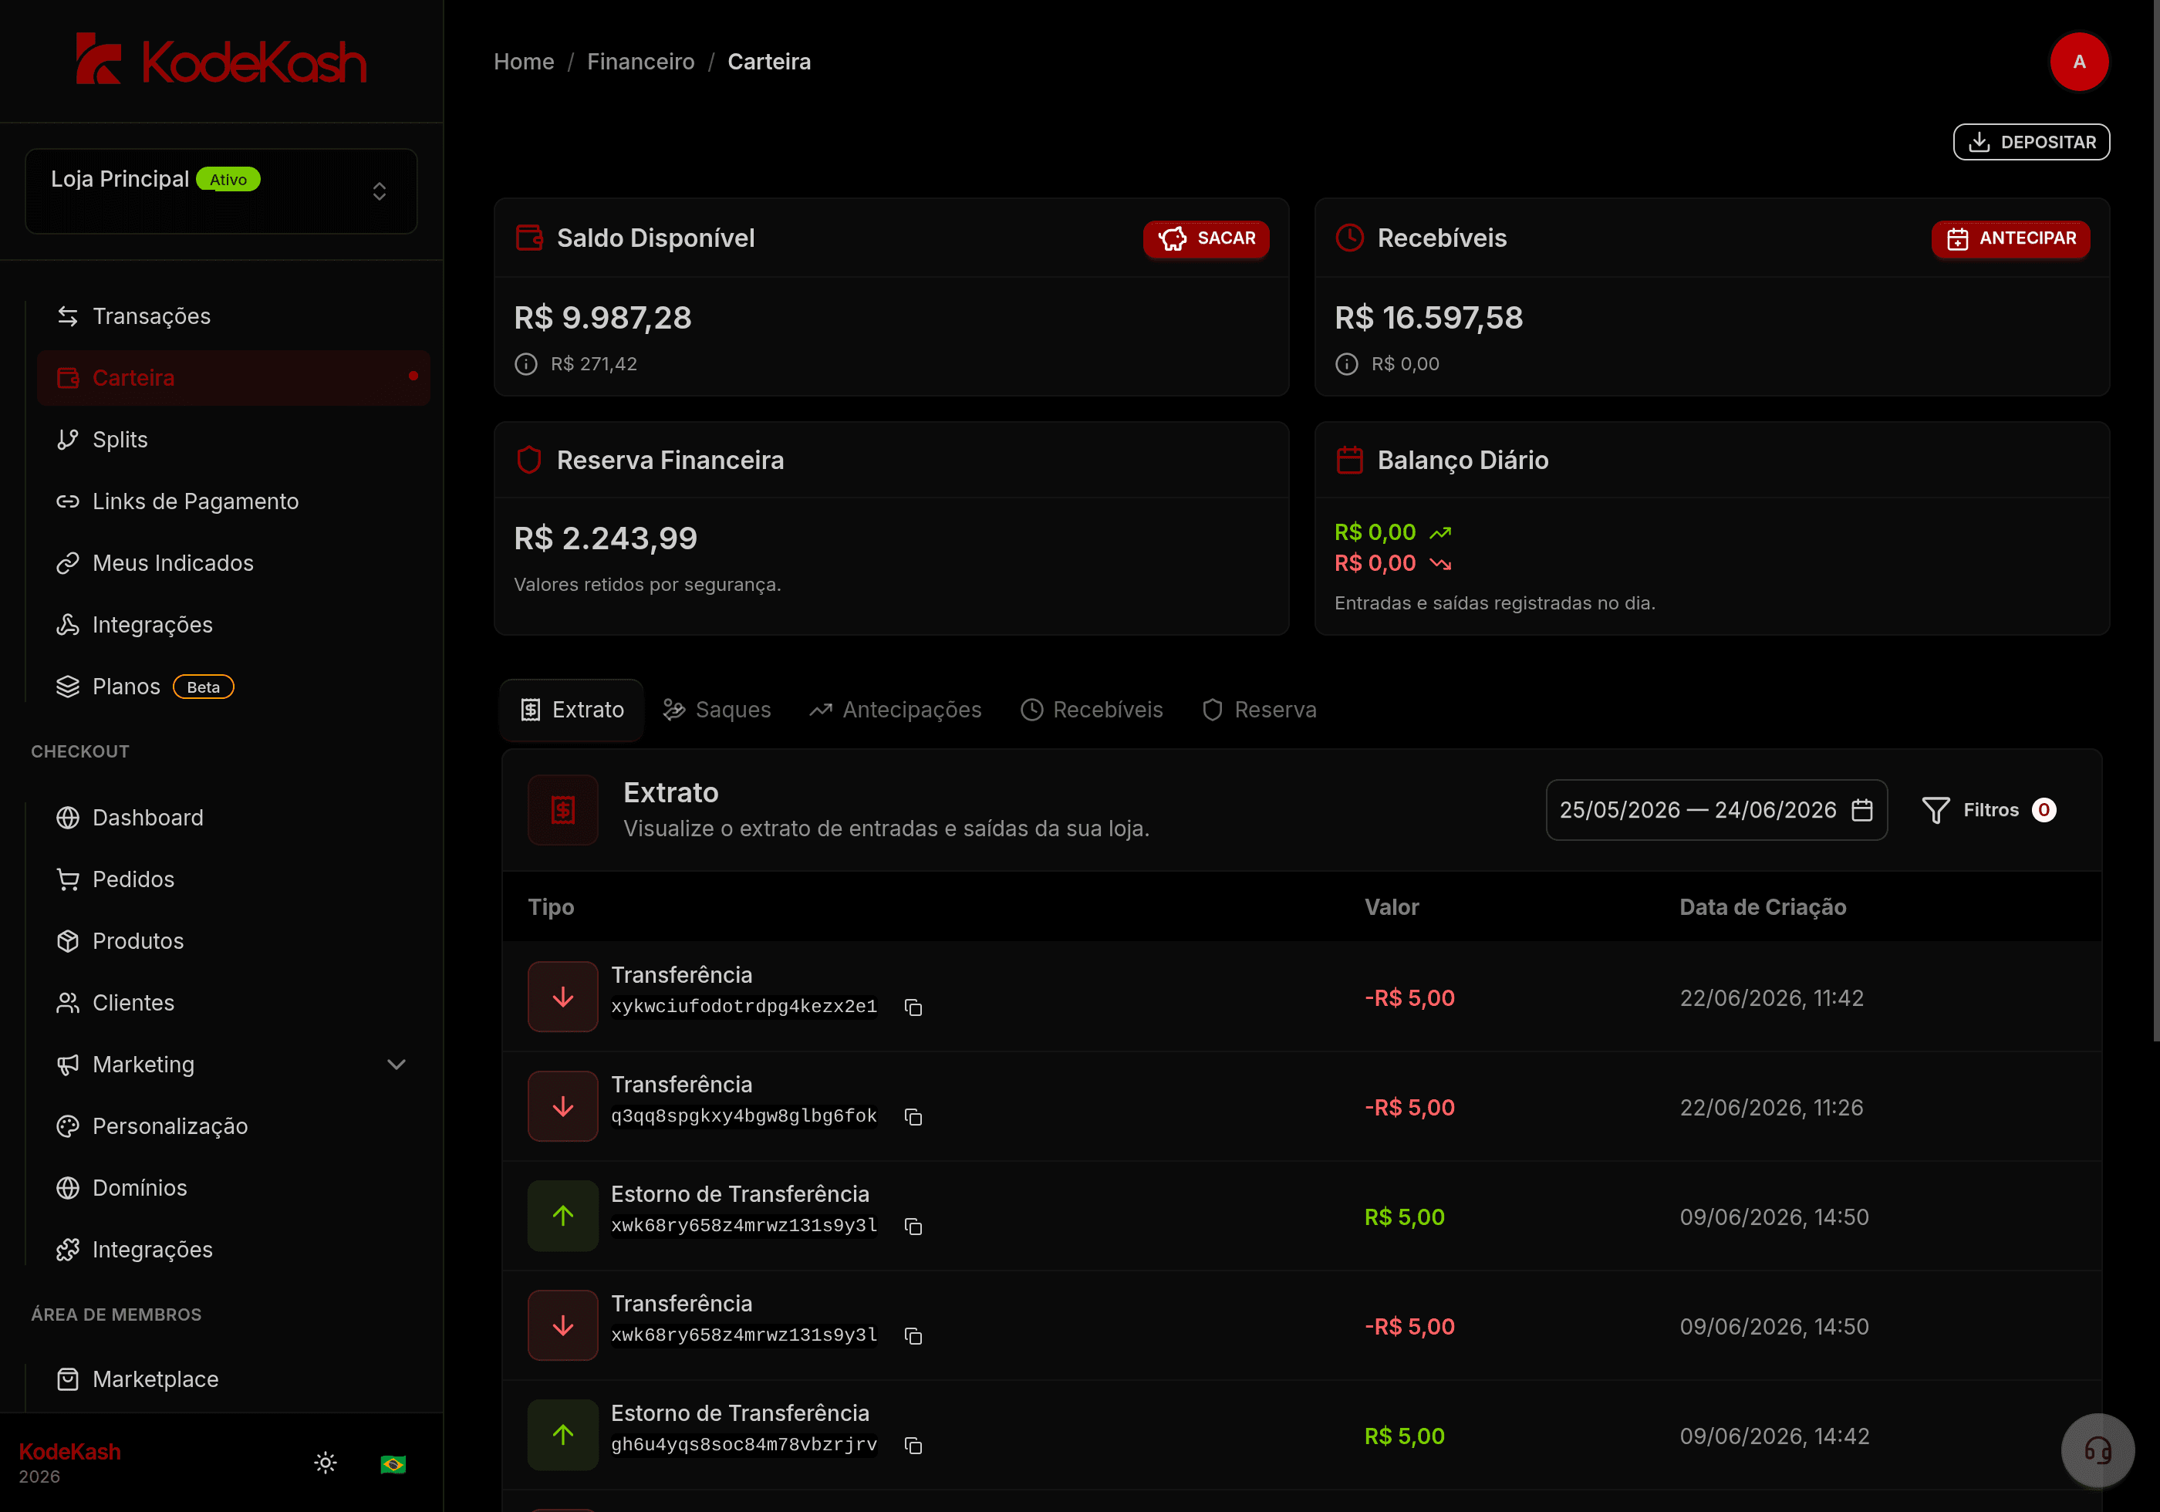Screen dimensions: 2160x1512
Task: Copy ID gh6u4yqs8soc84m78vbzrjrv
Action: [x=913, y=1445]
